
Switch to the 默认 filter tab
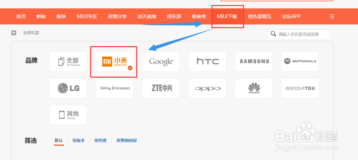tap(59, 140)
